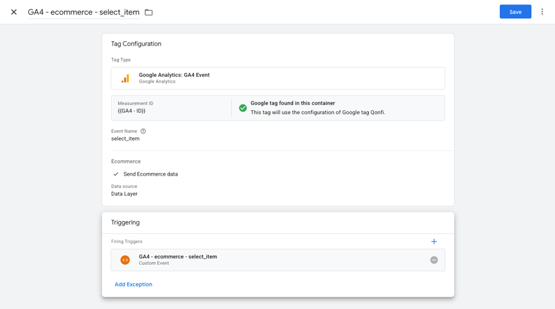Click the Google tag found in this container text
The height and width of the screenshot is (309, 555).
[x=293, y=103]
